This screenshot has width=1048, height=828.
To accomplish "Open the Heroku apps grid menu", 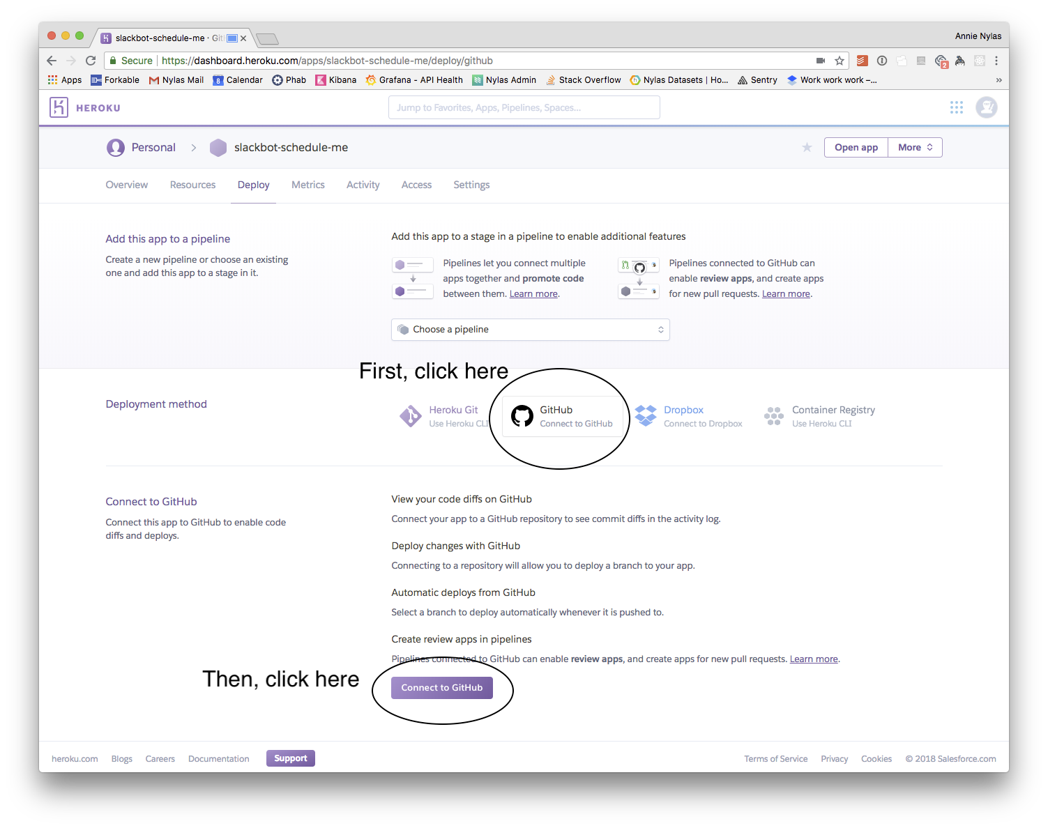I will [x=957, y=107].
